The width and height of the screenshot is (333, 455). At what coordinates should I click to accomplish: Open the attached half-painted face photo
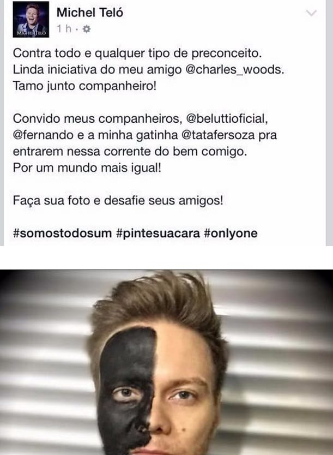click(166, 362)
